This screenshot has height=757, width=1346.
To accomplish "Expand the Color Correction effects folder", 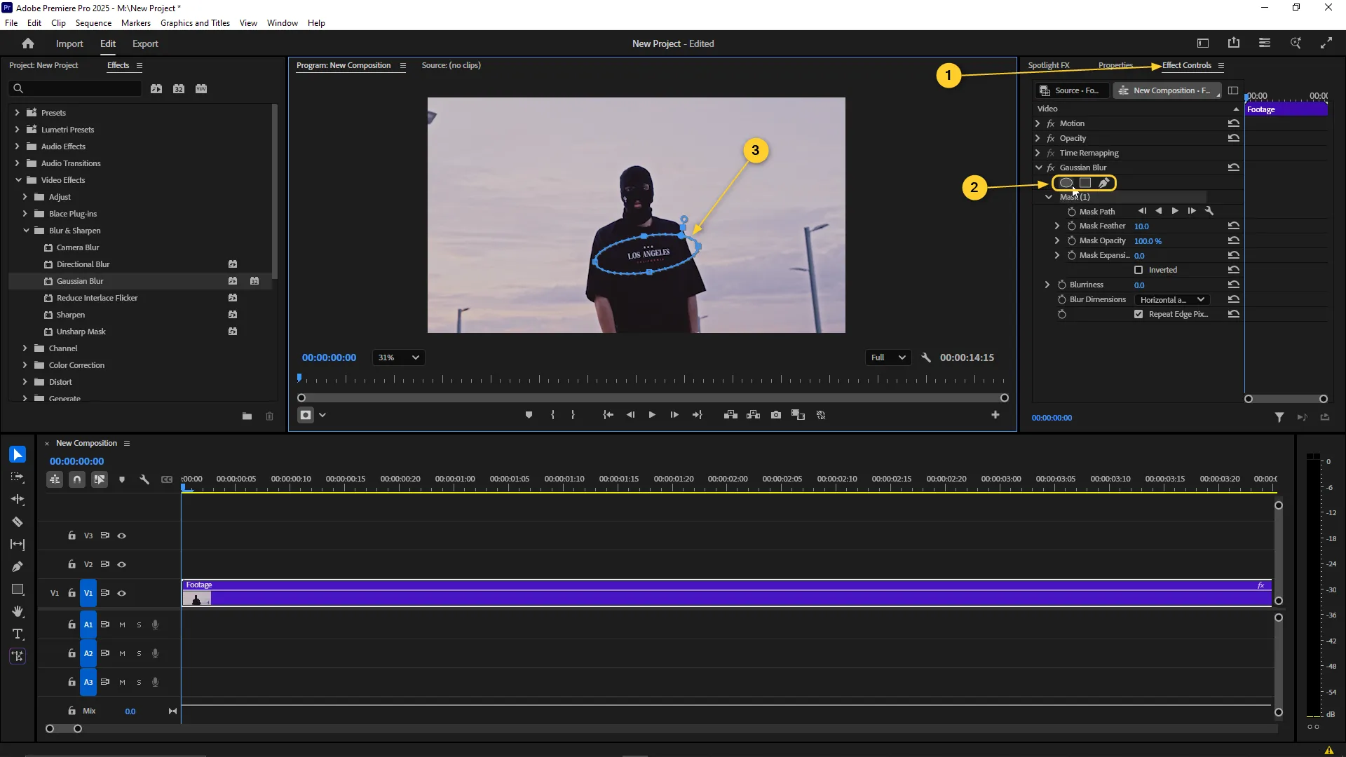I will (x=25, y=365).
